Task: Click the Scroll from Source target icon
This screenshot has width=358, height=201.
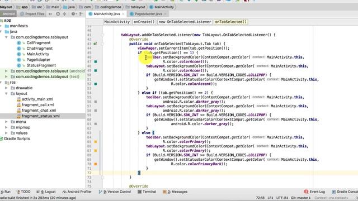Action: point(58,14)
